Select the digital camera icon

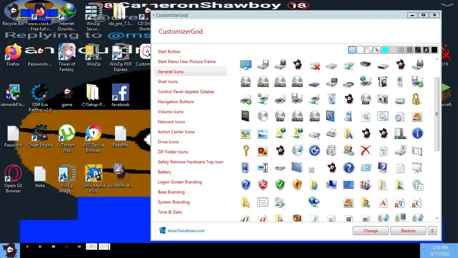pos(383,99)
